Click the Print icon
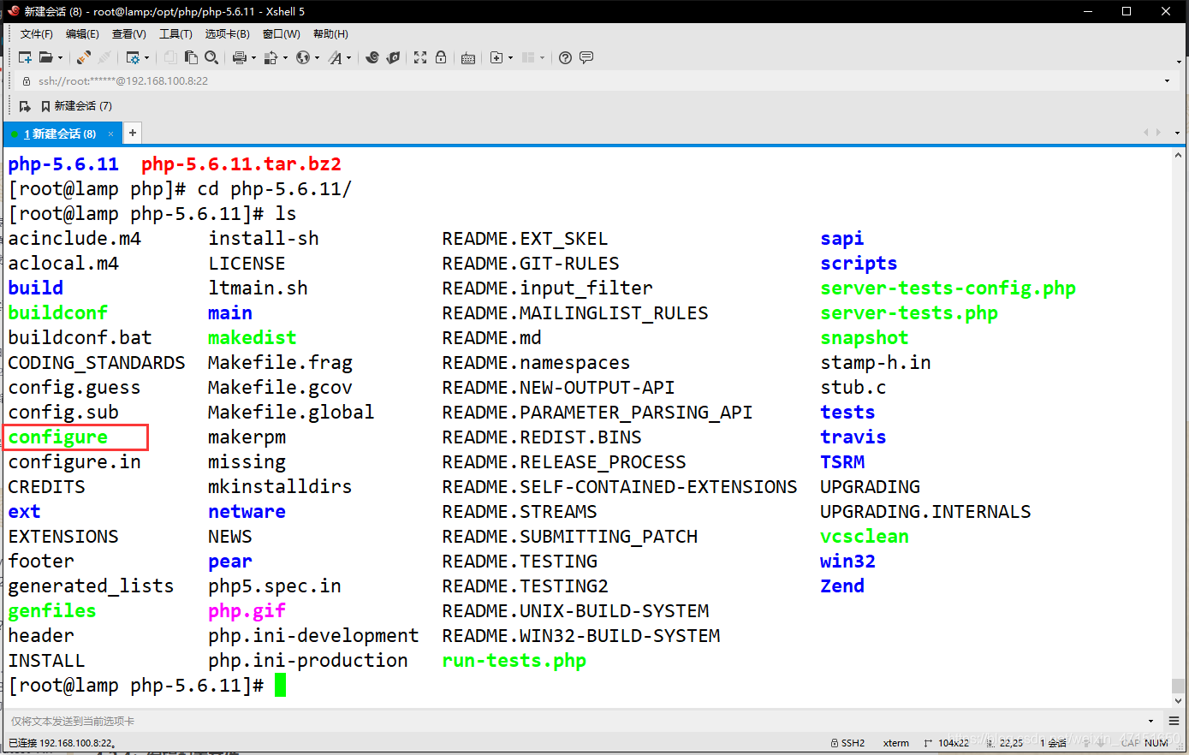The height and width of the screenshot is (755, 1189). [239, 57]
